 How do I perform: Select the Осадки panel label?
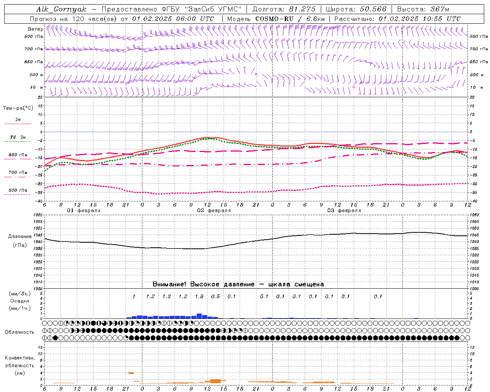pyautogui.click(x=20, y=301)
